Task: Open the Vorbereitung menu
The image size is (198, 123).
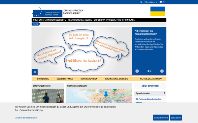Action: (114, 20)
